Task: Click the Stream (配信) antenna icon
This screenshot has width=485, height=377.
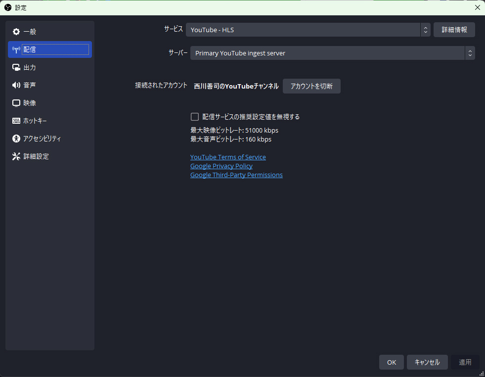Action: click(16, 49)
